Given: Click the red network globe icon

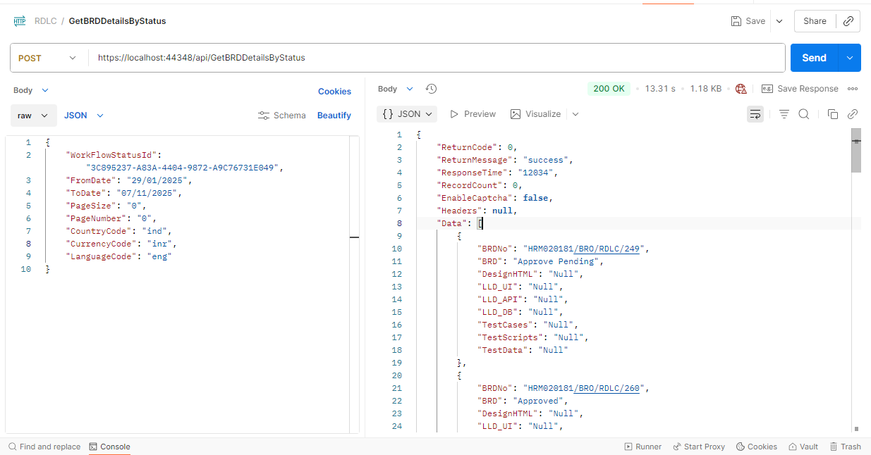Looking at the screenshot, I should click(x=741, y=89).
